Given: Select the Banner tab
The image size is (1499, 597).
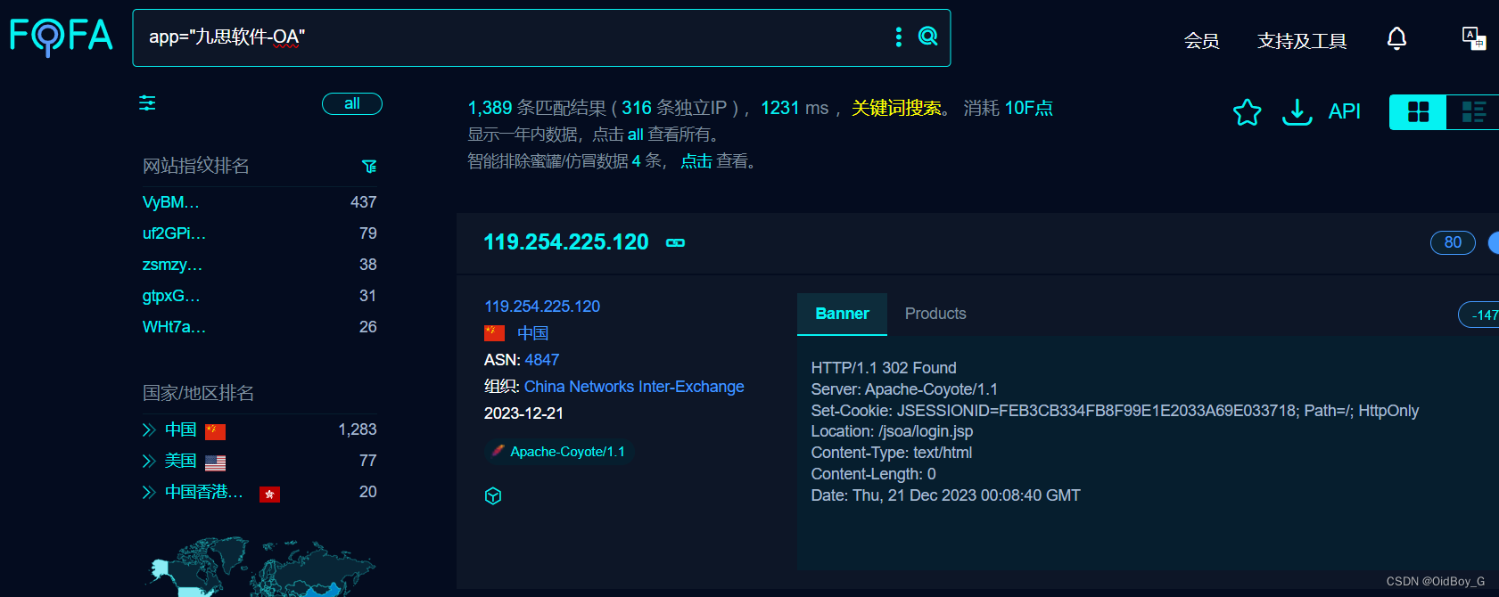Looking at the screenshot, I should coord(842,314).
